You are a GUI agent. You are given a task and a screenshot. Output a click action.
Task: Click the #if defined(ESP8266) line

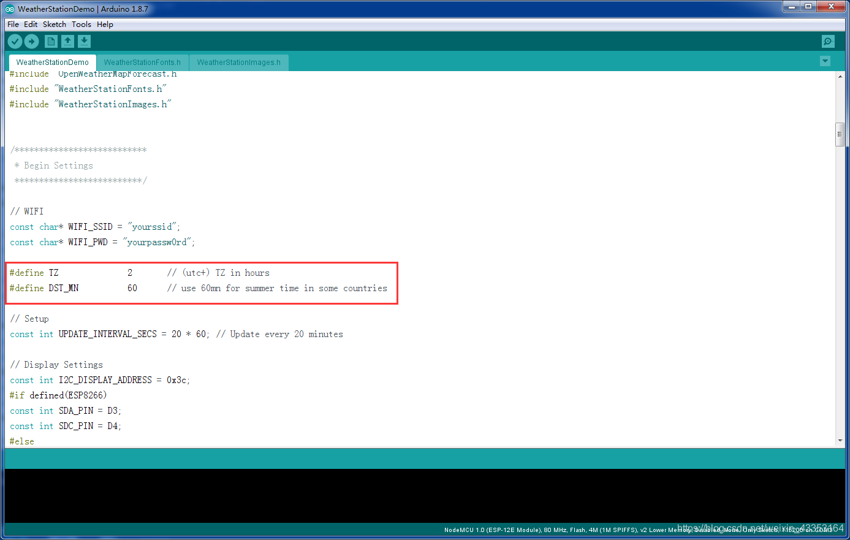click(x=58, y=395)
